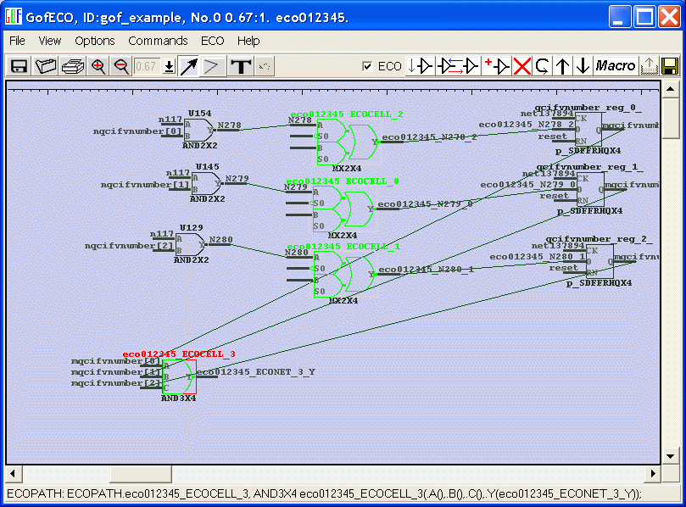Open the Options menu
Screen dimensions: 686x507
pos(95,41)
